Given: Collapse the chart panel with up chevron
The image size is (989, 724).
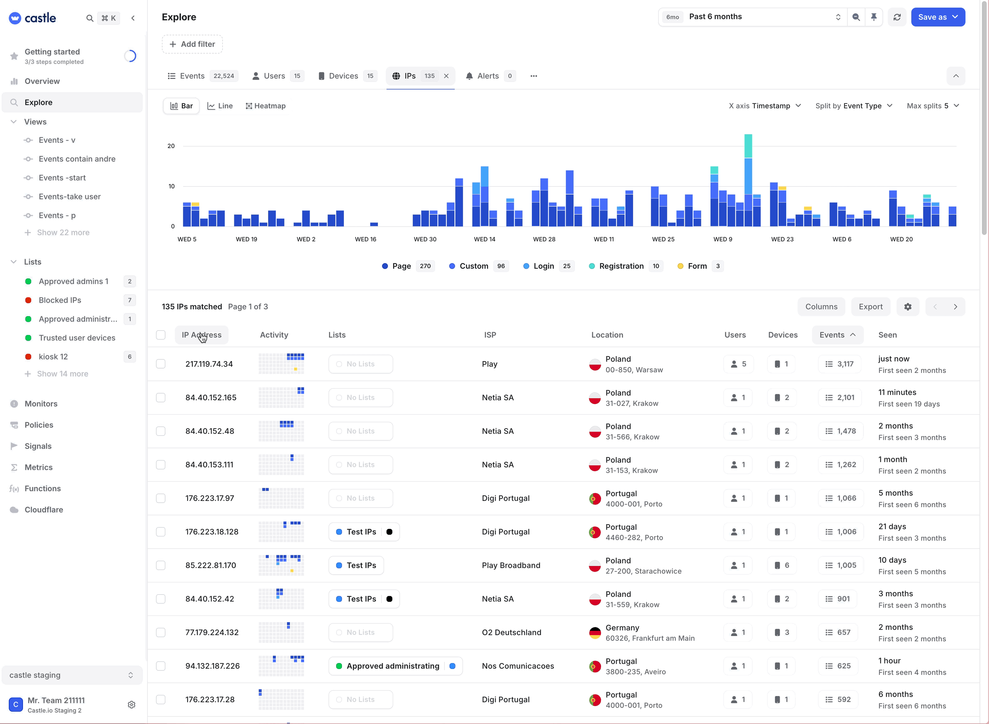Looking at the screenshot, I should pyautogui.click(x=956, y=76).
